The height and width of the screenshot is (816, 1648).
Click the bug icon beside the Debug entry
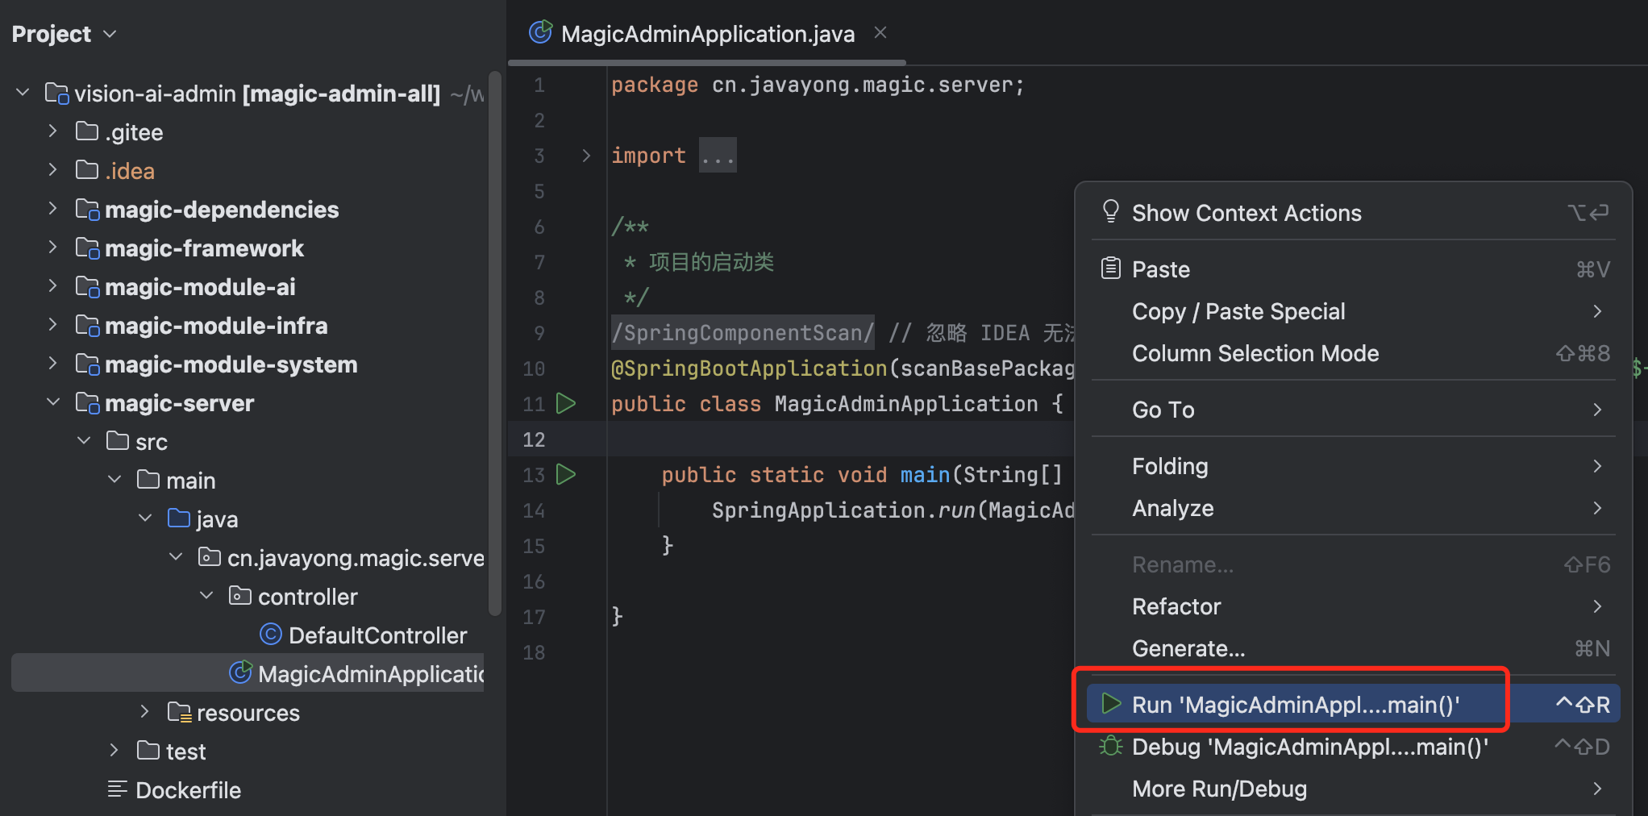(1110, 746)
